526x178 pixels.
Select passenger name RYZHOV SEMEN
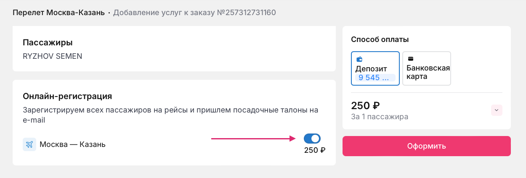point(53,56)
